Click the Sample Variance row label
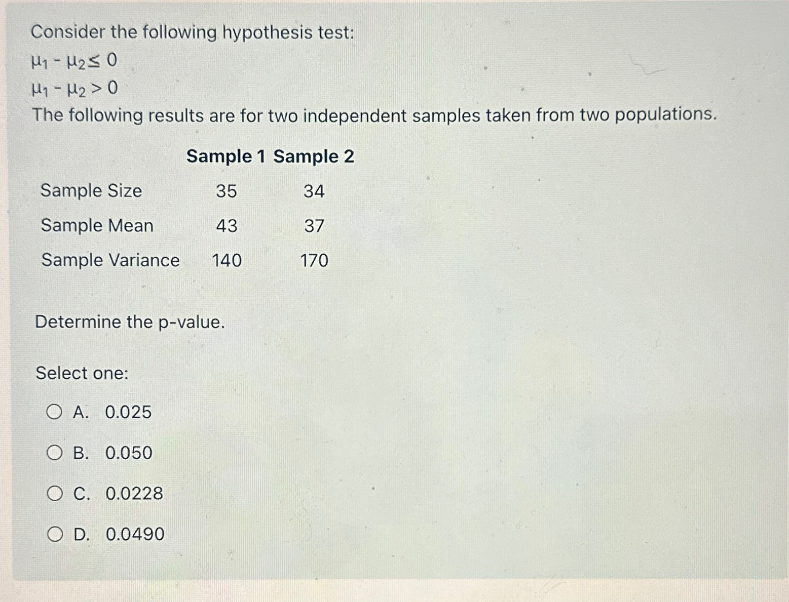This screenshot has height=602, width=789. pos(109,260)
